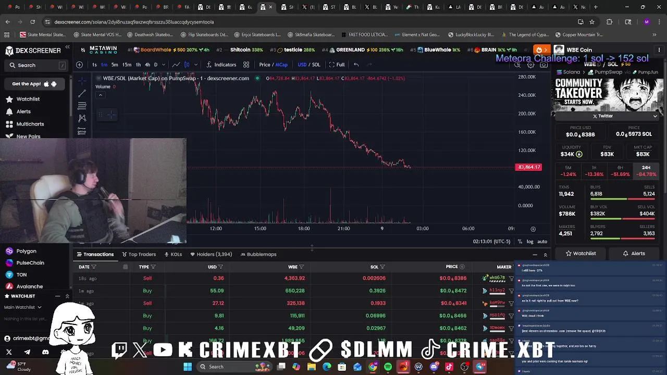Click the Get the App button
The image size is (667, 375).
tap(35, 84)
